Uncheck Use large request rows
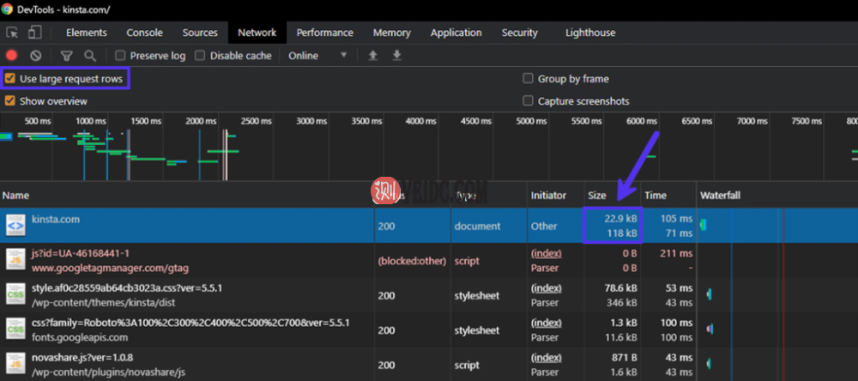 coord(10,79)
